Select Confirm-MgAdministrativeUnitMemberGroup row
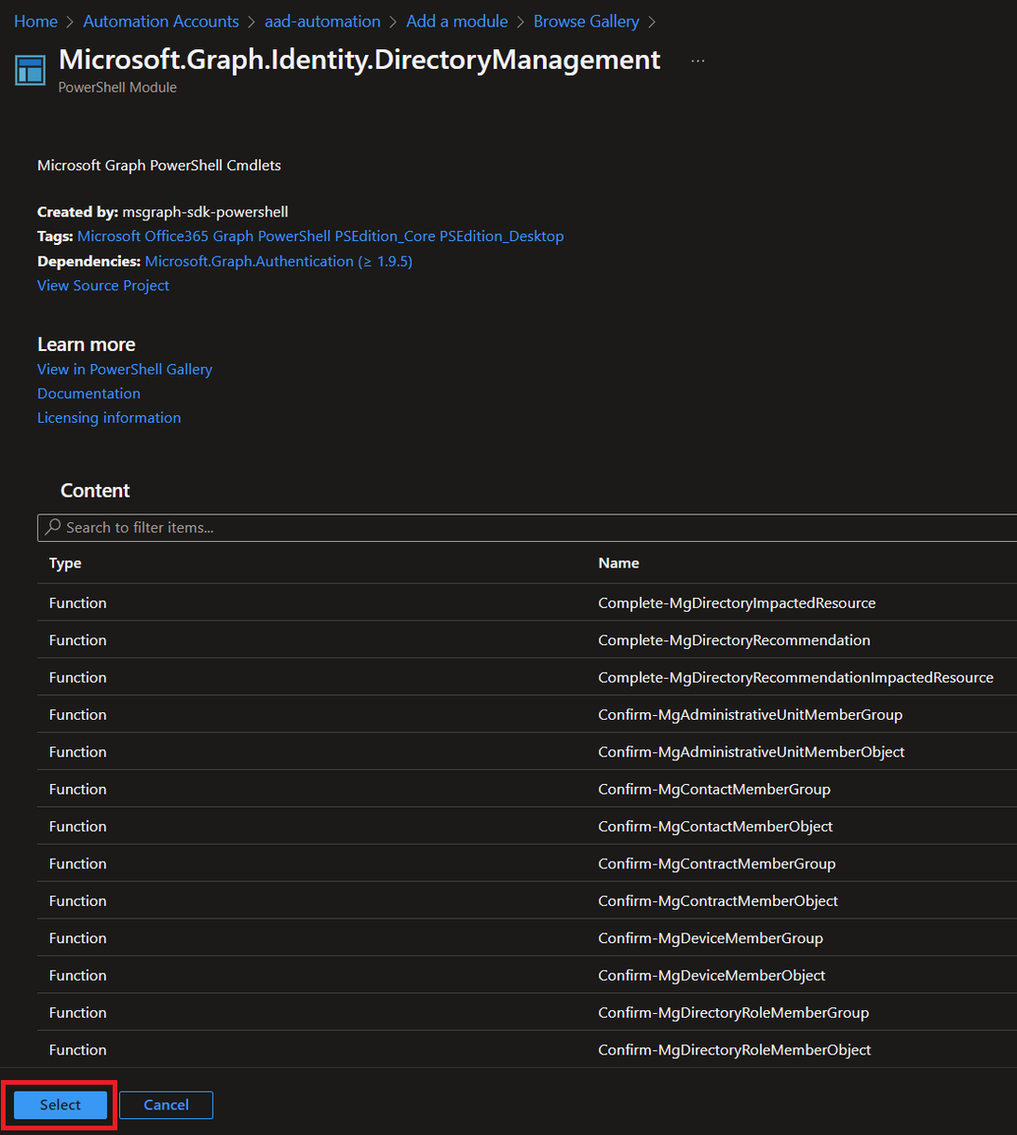Viewport: 1017px width, 1135px height. click(x=527, y=714)
